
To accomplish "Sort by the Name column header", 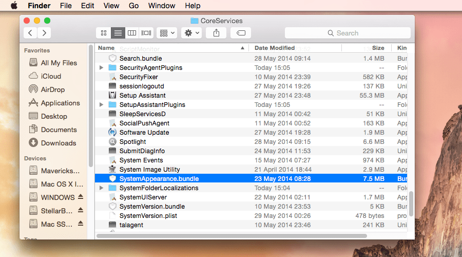I will (172, 48).
